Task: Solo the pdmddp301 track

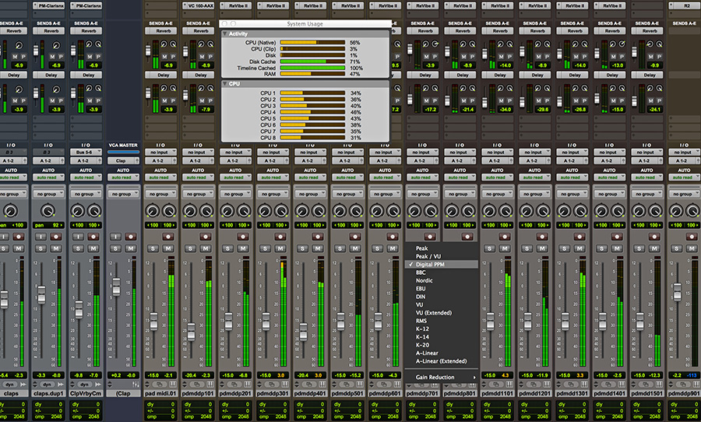Action: tap(265, 248)
